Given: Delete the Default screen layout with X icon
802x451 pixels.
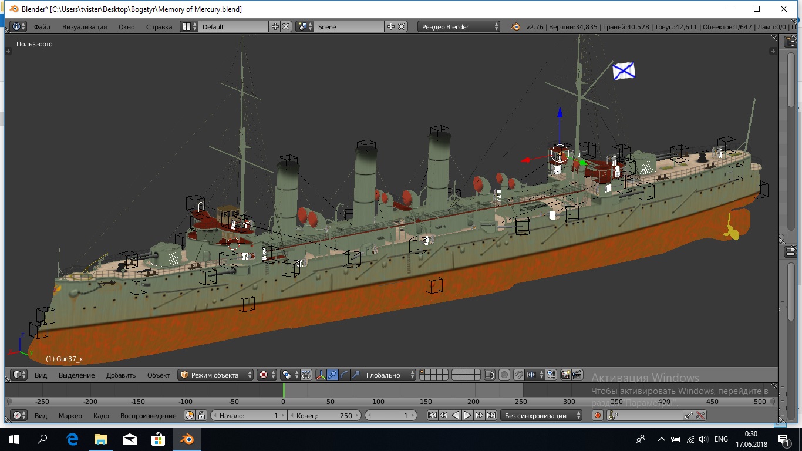Looking at the screenshot, I should tap(286, 26).
